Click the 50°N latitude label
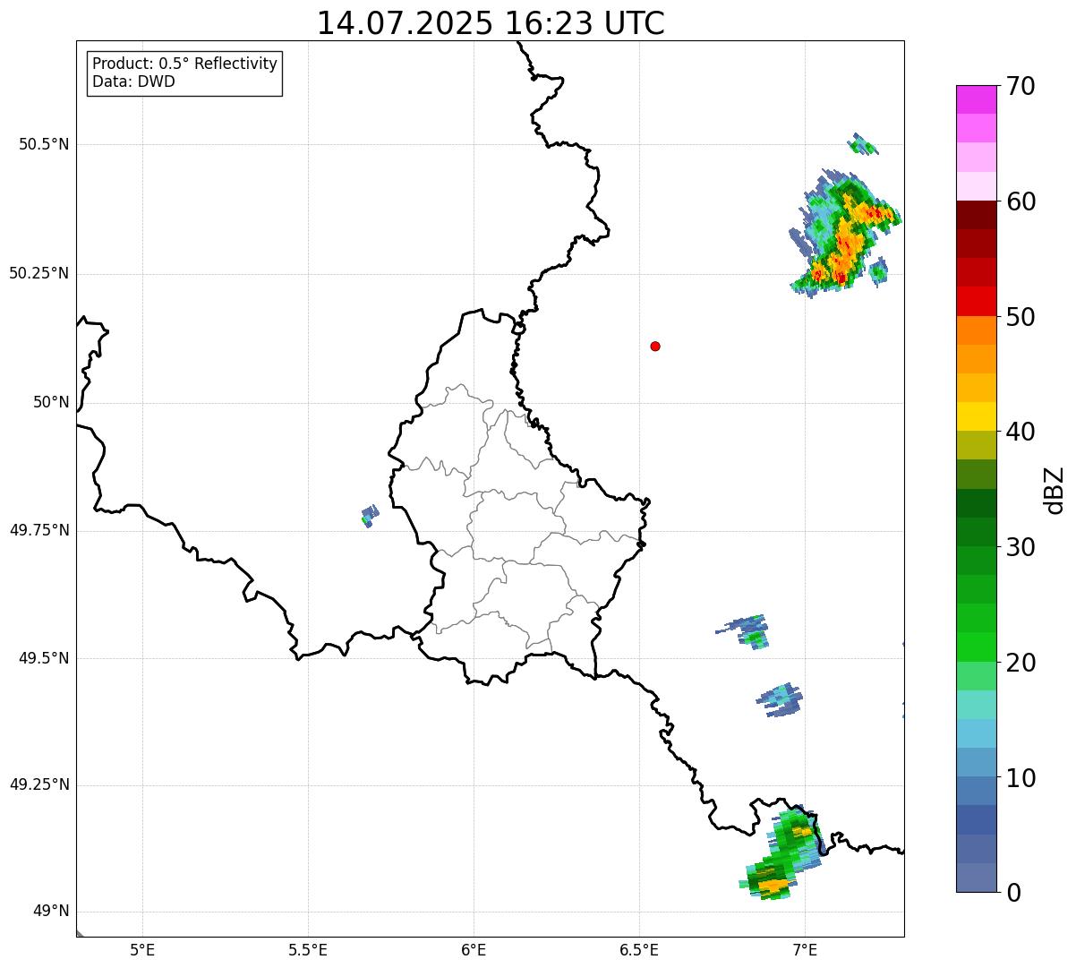The width and height of the screenshot is (1076, 968). pos(51,402)
